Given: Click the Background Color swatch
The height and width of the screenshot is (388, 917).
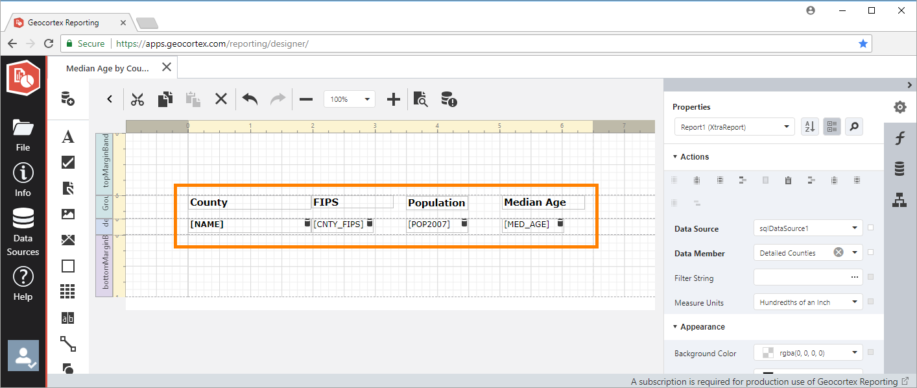Looking at the screenshot, I should [x=768, y=353].
